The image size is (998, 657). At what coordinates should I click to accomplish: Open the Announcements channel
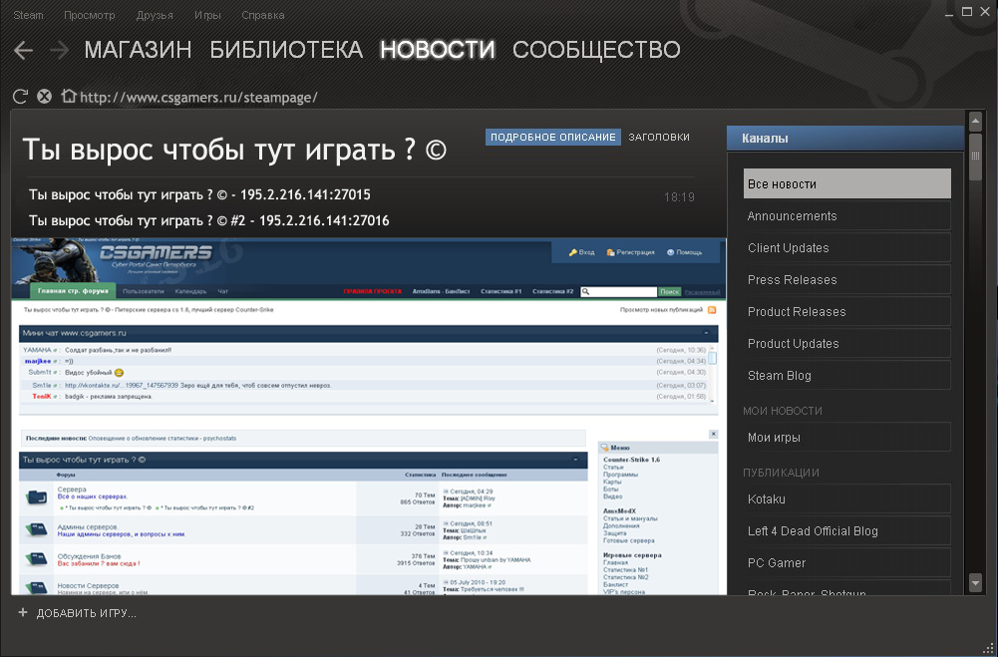pos(847,215)
